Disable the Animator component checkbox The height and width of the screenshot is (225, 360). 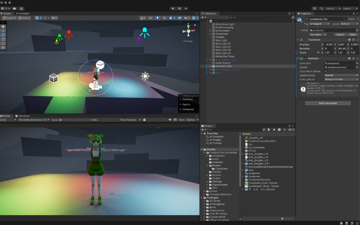click(x=306, y=58)
